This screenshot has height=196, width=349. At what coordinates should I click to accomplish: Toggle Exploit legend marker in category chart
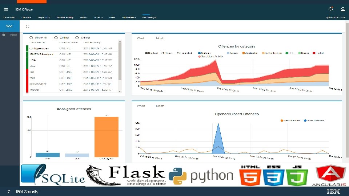pyautogui.click(x=314, y=53)
